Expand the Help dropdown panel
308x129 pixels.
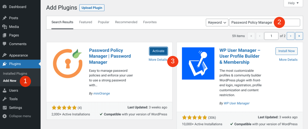click(293, 3)
